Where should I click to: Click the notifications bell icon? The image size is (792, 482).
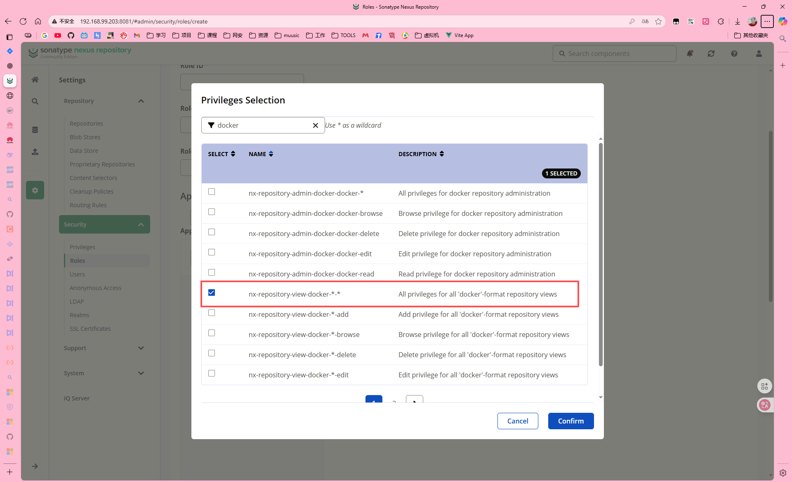690,54
